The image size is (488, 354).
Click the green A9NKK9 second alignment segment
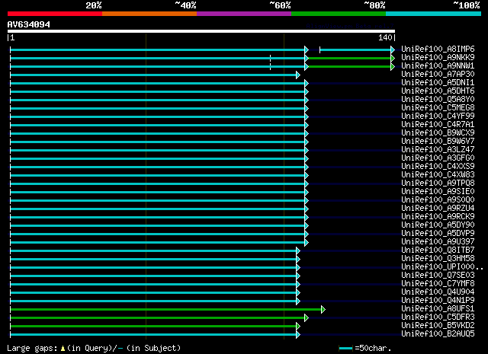pyautogui.click(x=349, y=58)
